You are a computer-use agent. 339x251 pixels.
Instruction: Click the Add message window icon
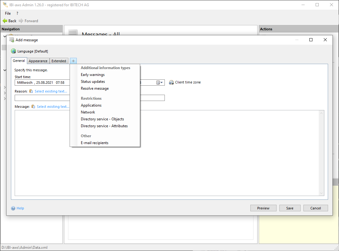(x=12, y=40)
